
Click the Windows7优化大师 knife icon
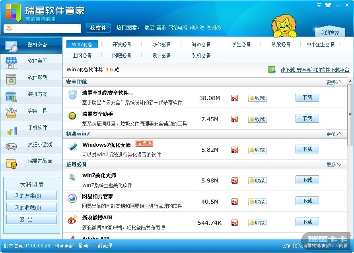(72, 147)
